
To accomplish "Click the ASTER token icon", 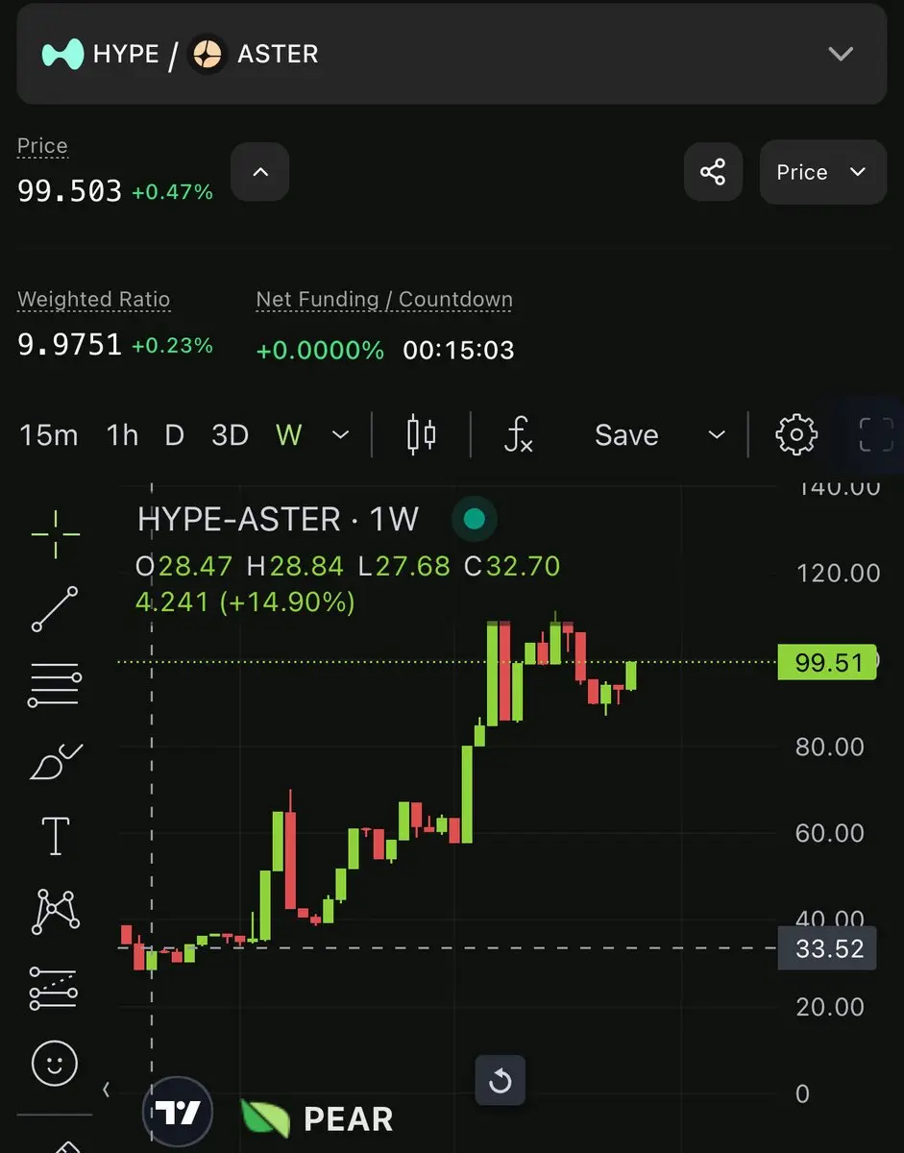I will point(206,54).
